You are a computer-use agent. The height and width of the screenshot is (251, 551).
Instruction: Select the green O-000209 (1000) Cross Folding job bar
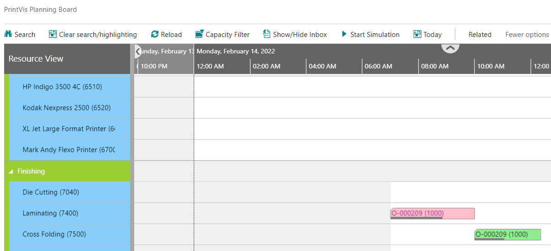(507, 235)
